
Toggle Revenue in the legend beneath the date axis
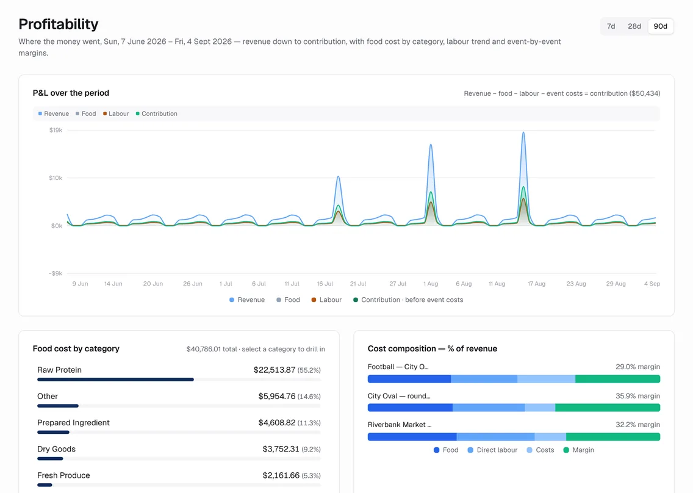pos(247,300)
